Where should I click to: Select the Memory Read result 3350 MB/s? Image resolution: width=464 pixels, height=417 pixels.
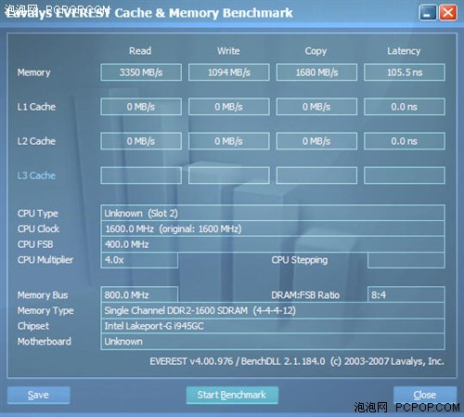tap(141, 72)
